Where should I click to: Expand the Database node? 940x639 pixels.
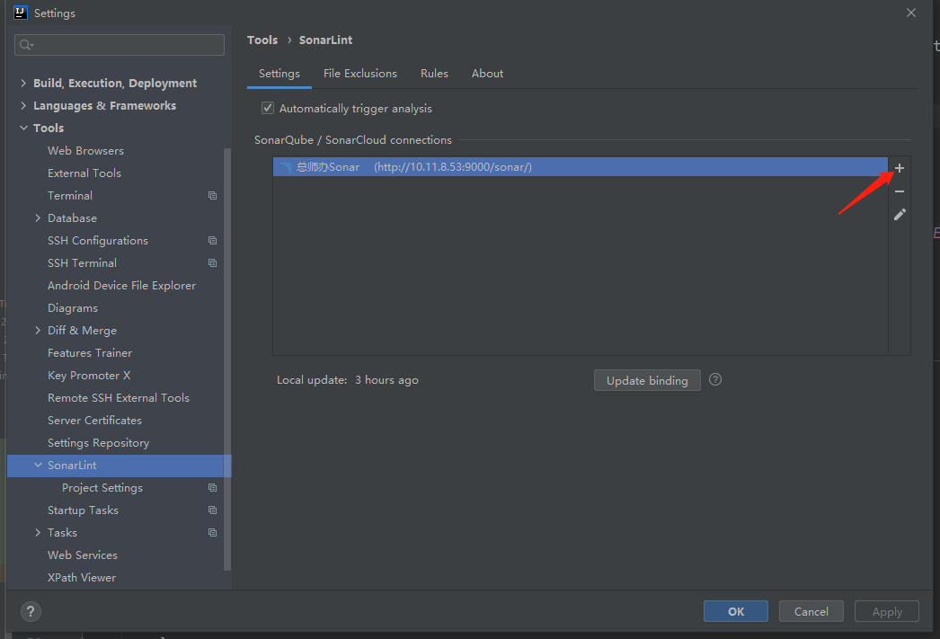coord(38,218)
